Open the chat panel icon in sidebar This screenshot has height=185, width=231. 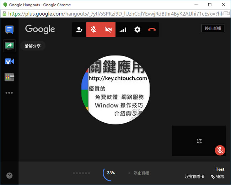10,30
